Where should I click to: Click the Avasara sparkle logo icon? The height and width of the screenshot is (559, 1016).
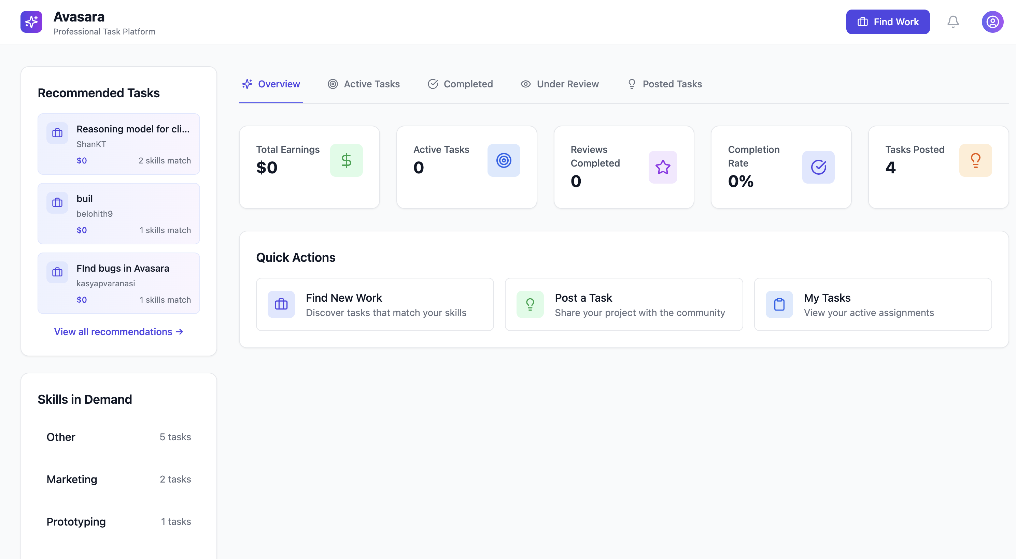[31, 22]
